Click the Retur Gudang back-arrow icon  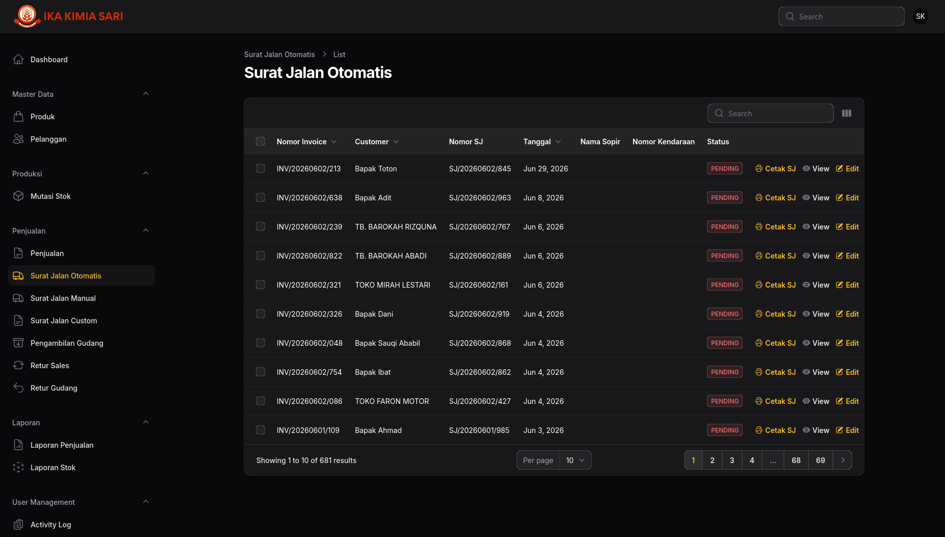click(18, 388)
